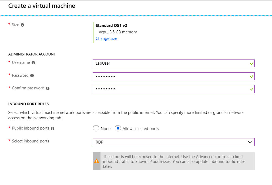Image resolution: width=272 pixels, height=185 pixels.
Task: Click the Create a virtual machine heading
Action: (42, 6)
